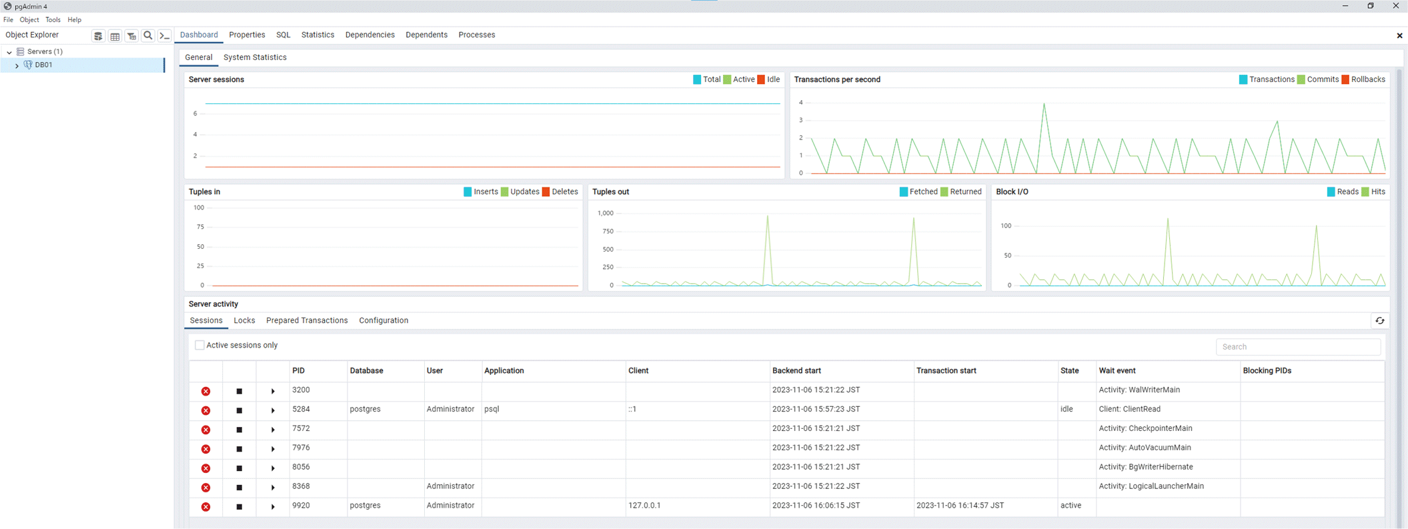Collapse the Servers (1) tree group

pyautogui.click(x=9, y=52)
